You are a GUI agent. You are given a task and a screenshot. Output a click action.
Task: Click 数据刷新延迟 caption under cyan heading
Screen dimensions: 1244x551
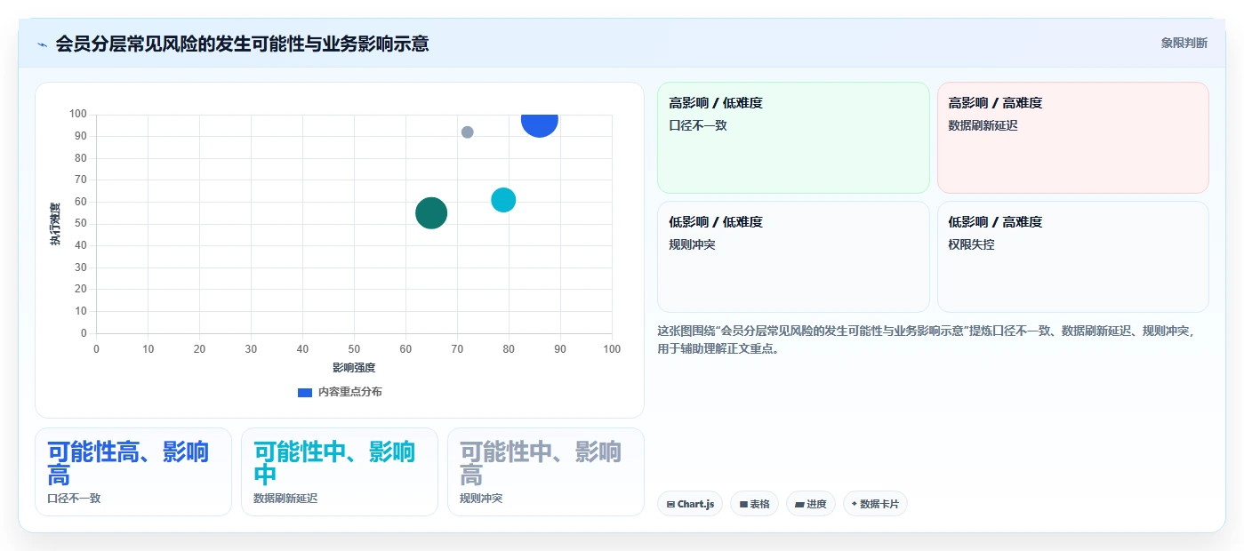pos(285,499)
